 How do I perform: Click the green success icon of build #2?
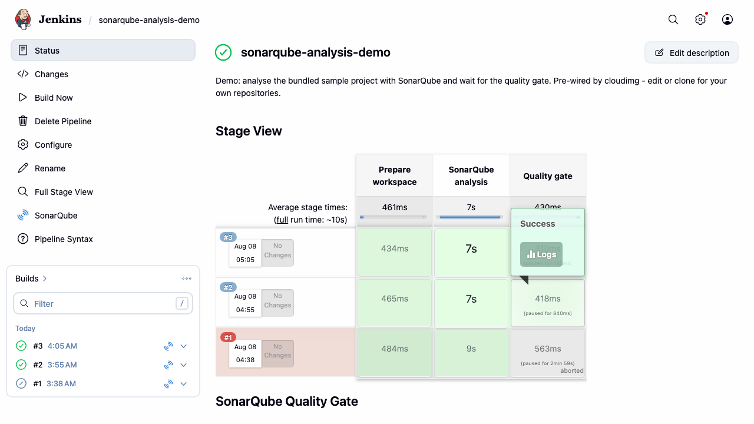pos(21,365)
